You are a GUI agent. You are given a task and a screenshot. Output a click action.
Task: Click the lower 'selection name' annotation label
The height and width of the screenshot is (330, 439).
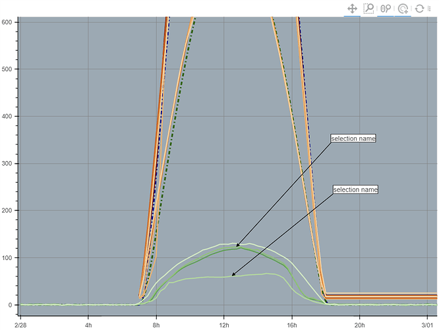coord(355,189)
